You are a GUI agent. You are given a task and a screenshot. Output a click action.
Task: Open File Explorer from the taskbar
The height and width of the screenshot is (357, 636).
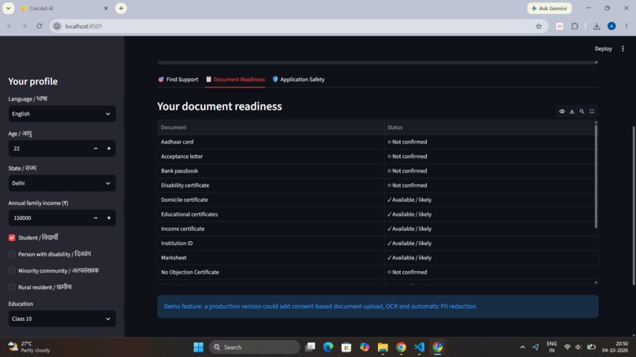(x=383, y=348)
